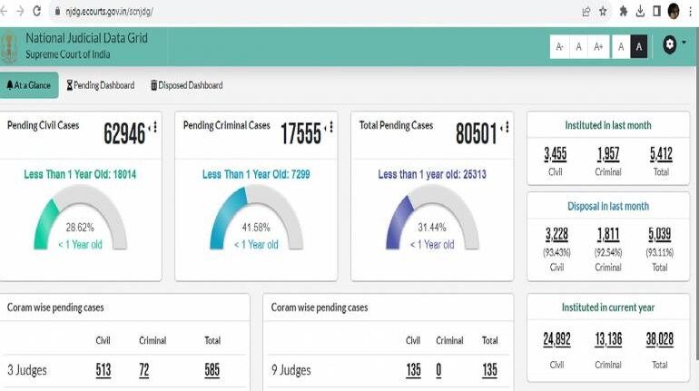Open the browser extensions puzzle icon

624,12
